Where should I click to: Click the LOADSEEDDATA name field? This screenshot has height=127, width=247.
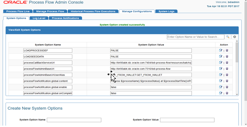click(48, 56)
